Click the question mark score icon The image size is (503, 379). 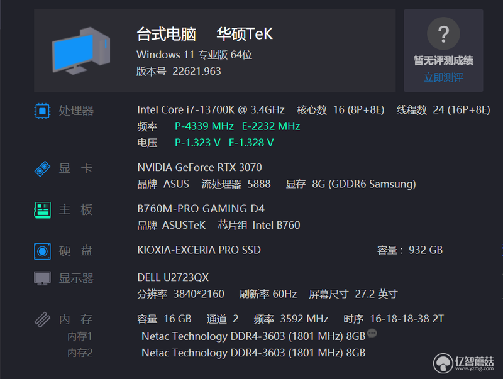(x=443, y=34)
